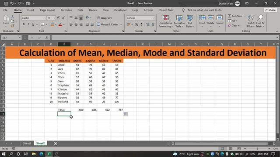The image size is (280, 157).
Task: Open the Windows Start menu
Action: coord(3,154)
